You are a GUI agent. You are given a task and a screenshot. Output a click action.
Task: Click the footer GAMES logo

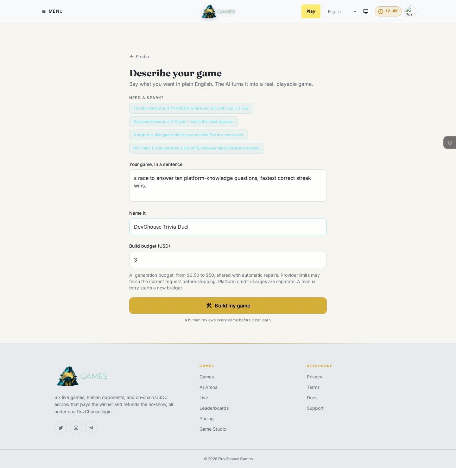tap(82, 376)
